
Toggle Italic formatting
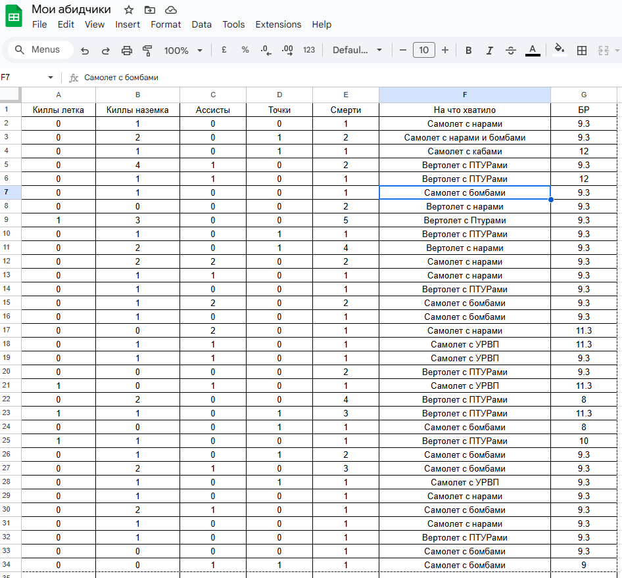tap(489, 51)
